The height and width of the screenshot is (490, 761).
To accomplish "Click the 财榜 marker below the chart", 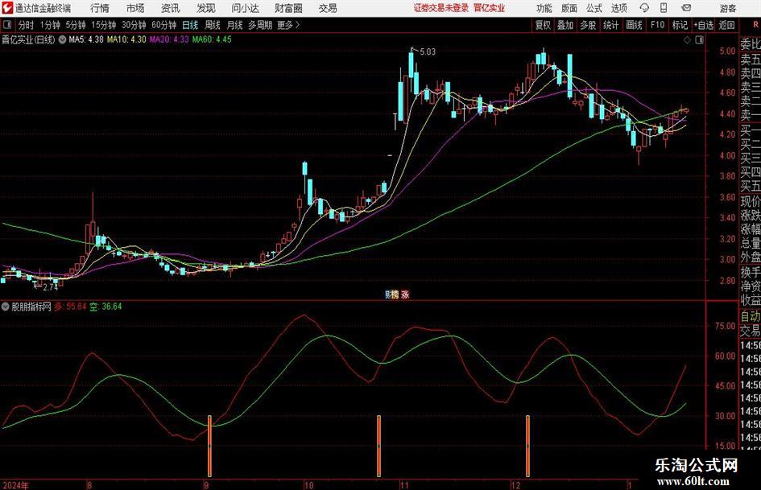I will [391, 294].
